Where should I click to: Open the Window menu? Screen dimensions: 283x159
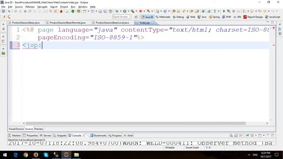point(83,7)
